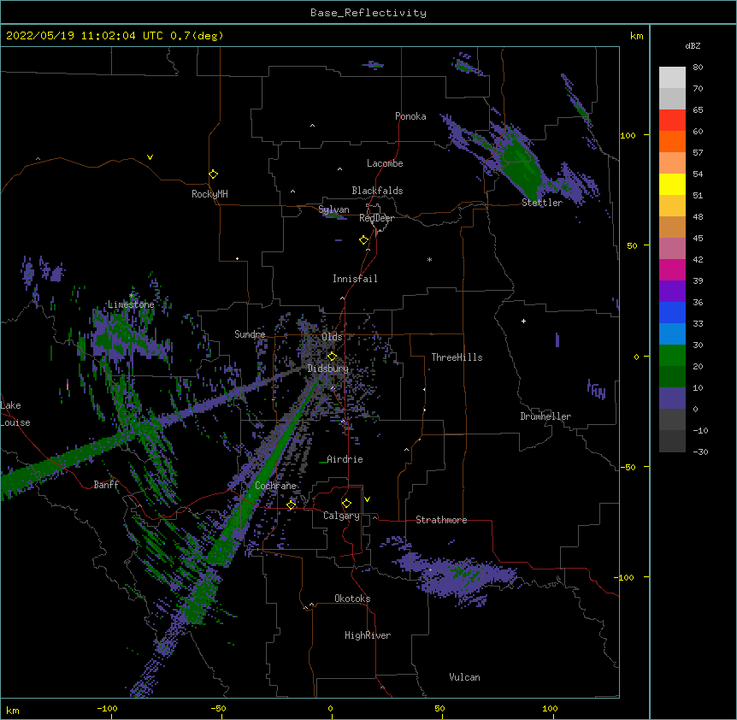Click the 50 tick on the horizontal axis
The width and height of the screenshot is (737, 720).
439,708
